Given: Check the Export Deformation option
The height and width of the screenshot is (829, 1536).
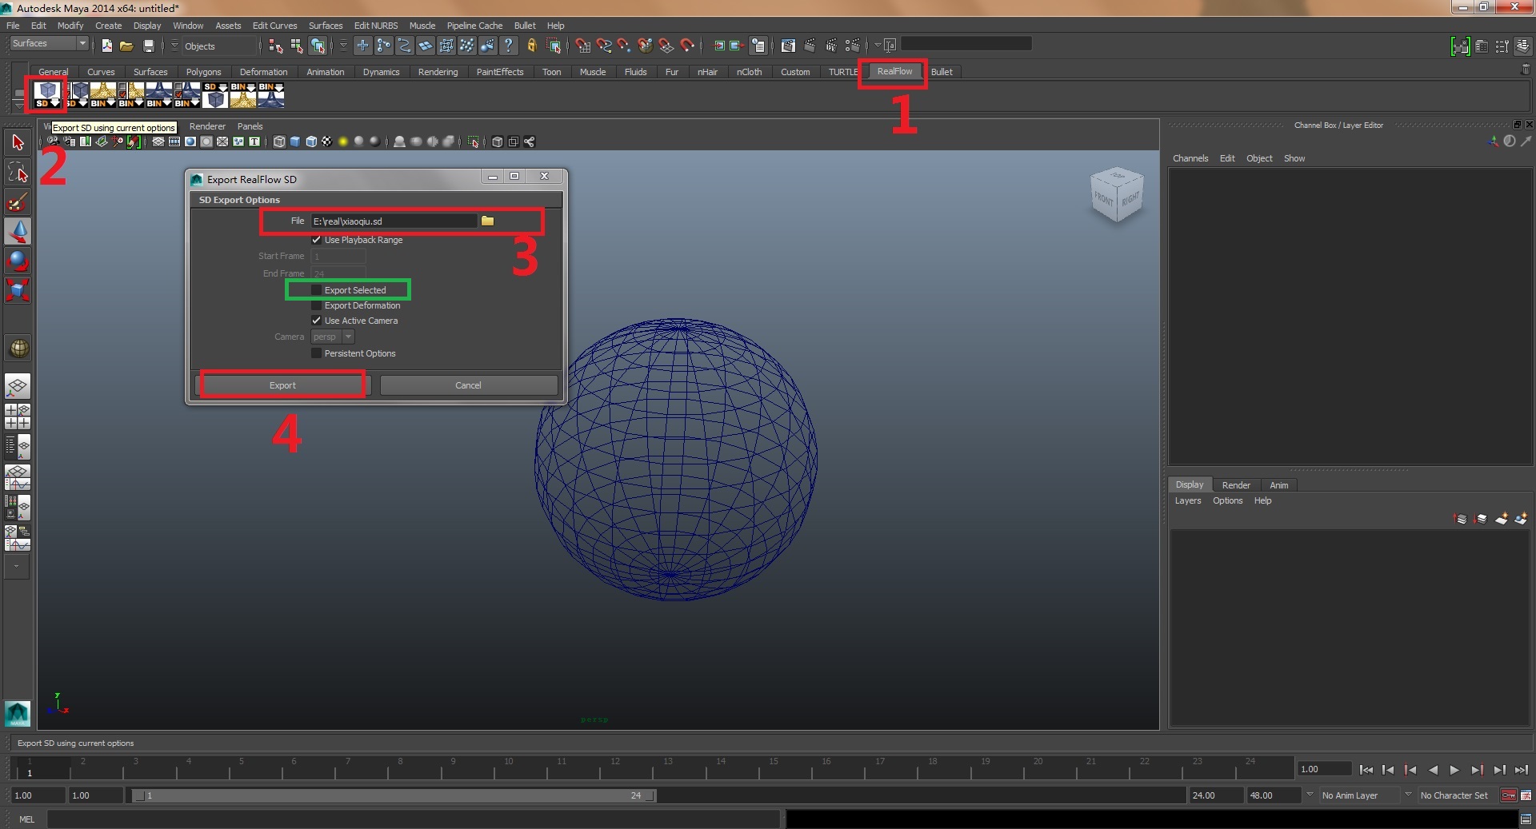Looking at the screenshot, I should pos(317,305).
